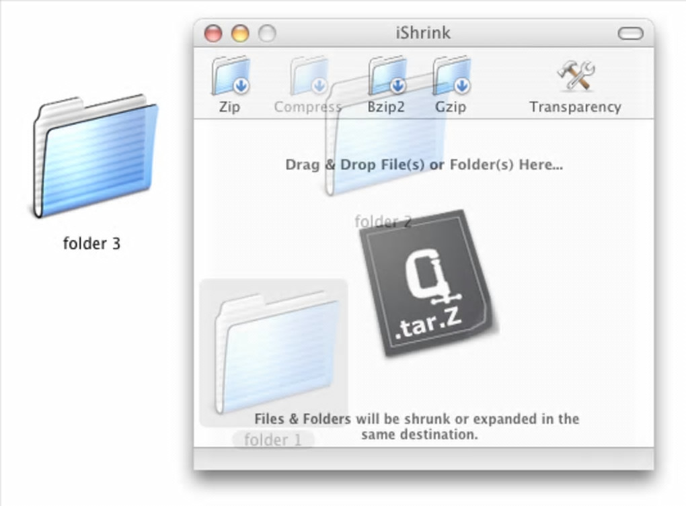The height and width of the screenshot is (506, 686).
Task: Click the .tar.Z archive icon
Action: click(x=428, y=283)
